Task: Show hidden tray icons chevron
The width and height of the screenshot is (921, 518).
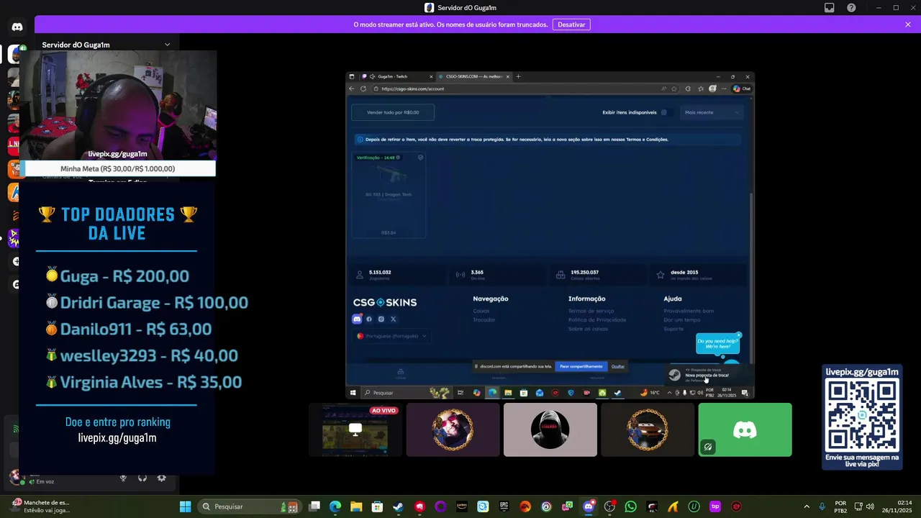Action: tap(807, 506)
